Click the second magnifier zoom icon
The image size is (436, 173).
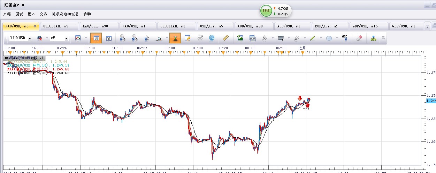pos(135,38)
